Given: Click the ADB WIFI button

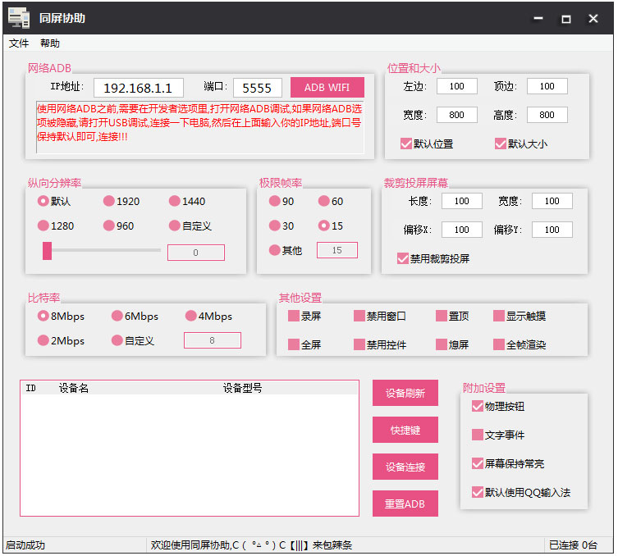Looking at the screenshot, I should tap(327, 88).
